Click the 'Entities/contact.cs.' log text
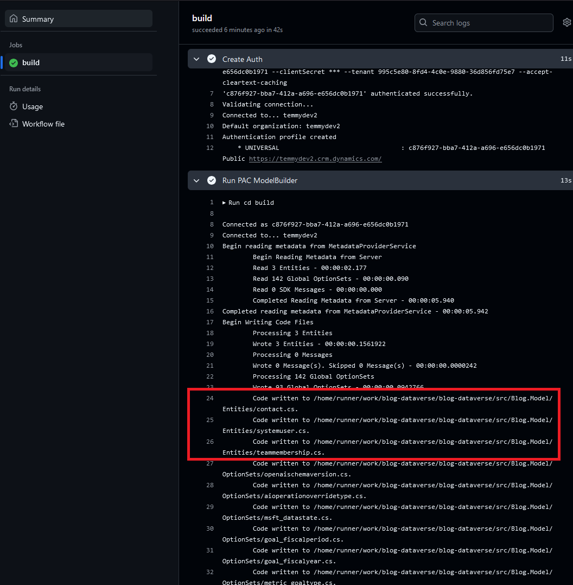The image size is (573, 585). (x=260, y=409)
